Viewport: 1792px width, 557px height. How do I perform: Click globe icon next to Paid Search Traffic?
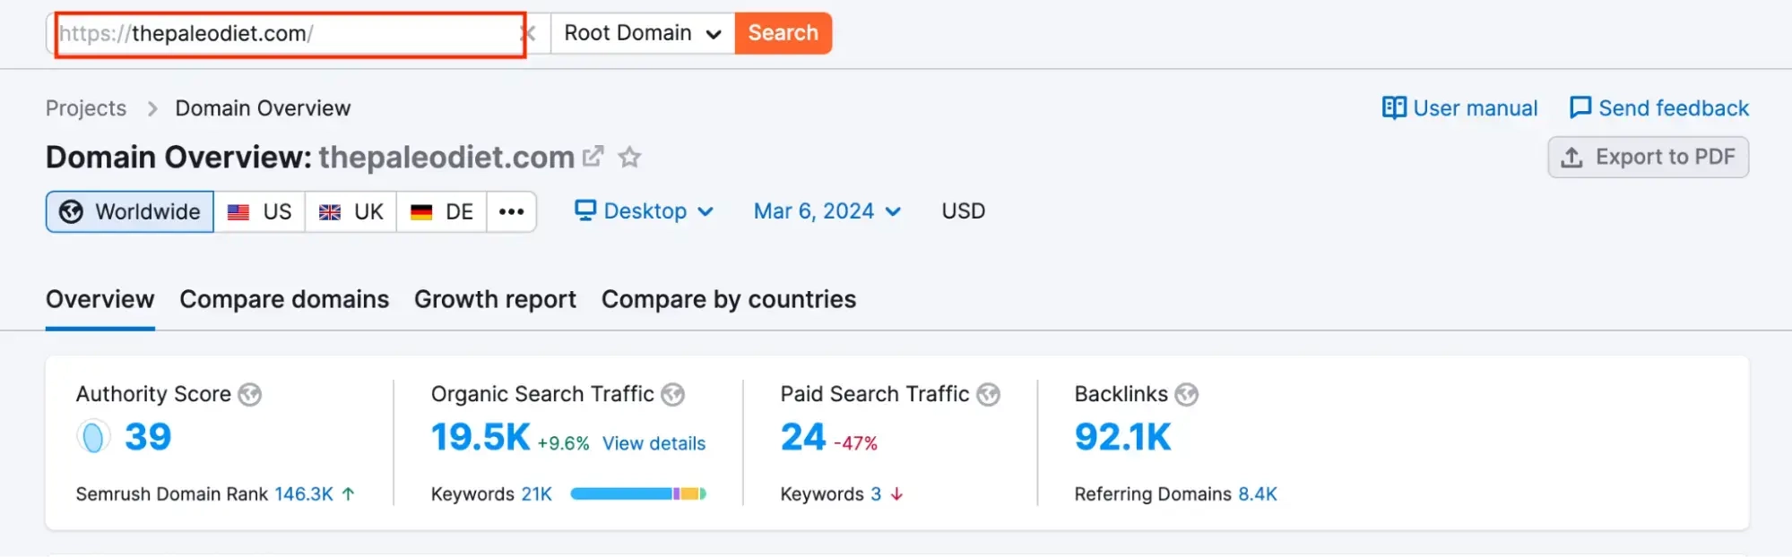coord(988,395)
